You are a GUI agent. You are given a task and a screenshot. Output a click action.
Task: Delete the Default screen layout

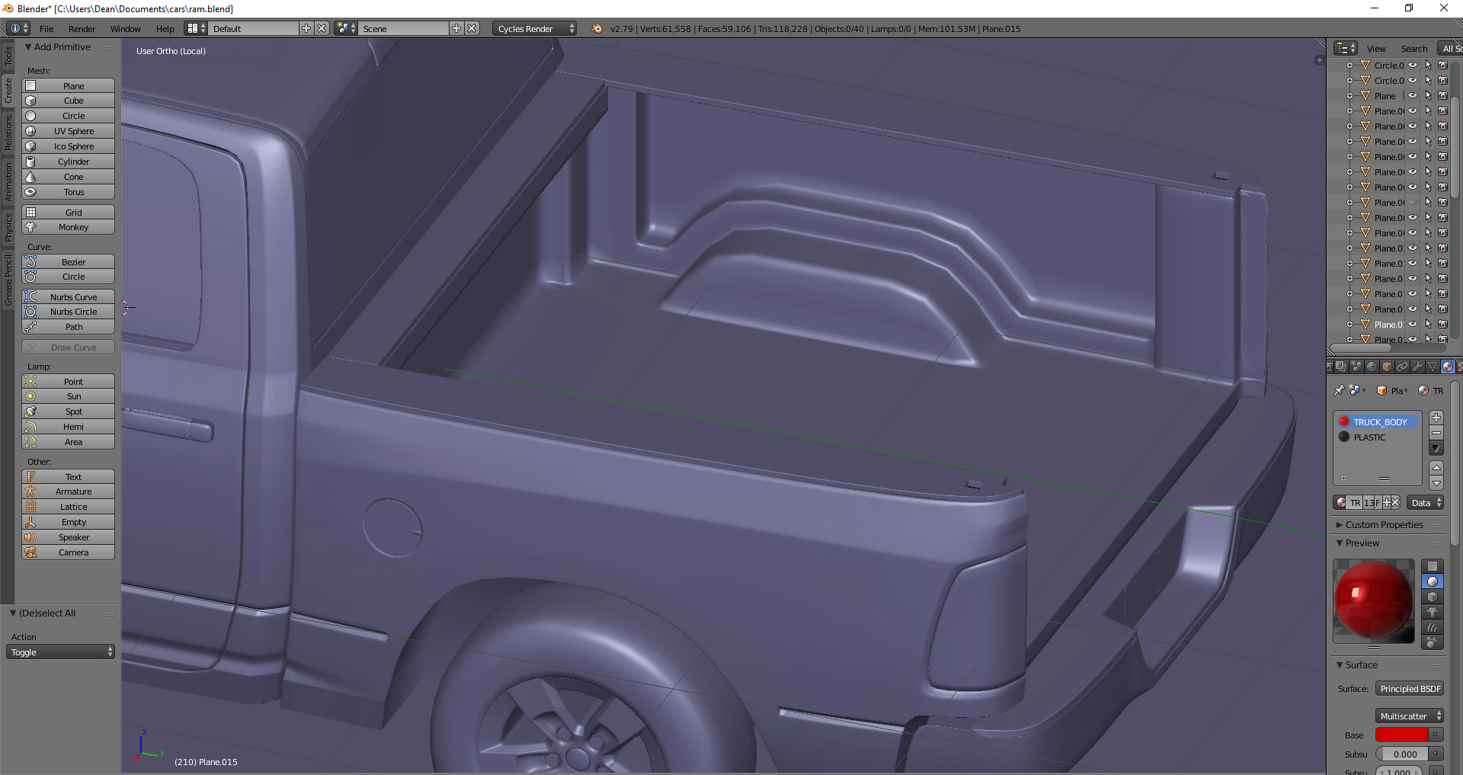pos(322,28)
